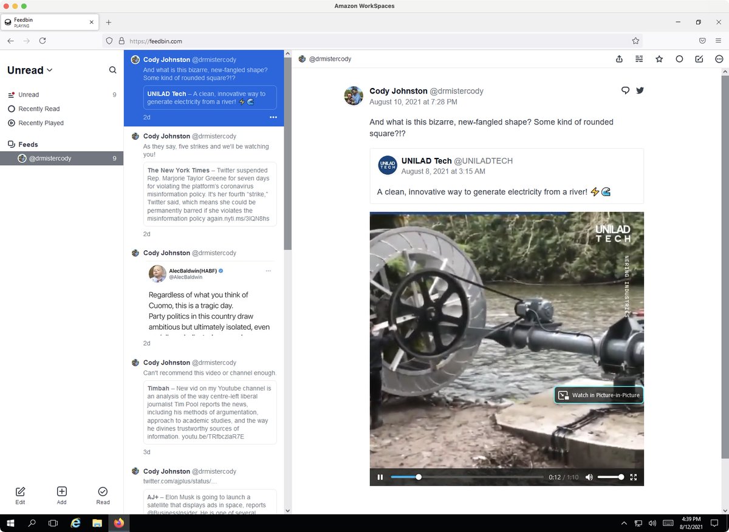Open three-dot menu on selected entry
Screen dimensions: 729x532
(273, 117)
